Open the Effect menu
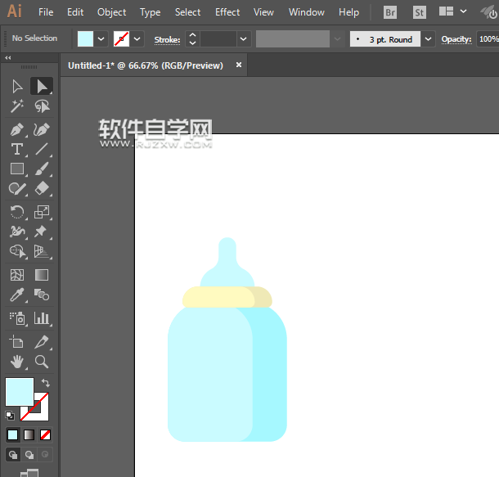Screen dimensions: 499x477 (x=227, y=12)
